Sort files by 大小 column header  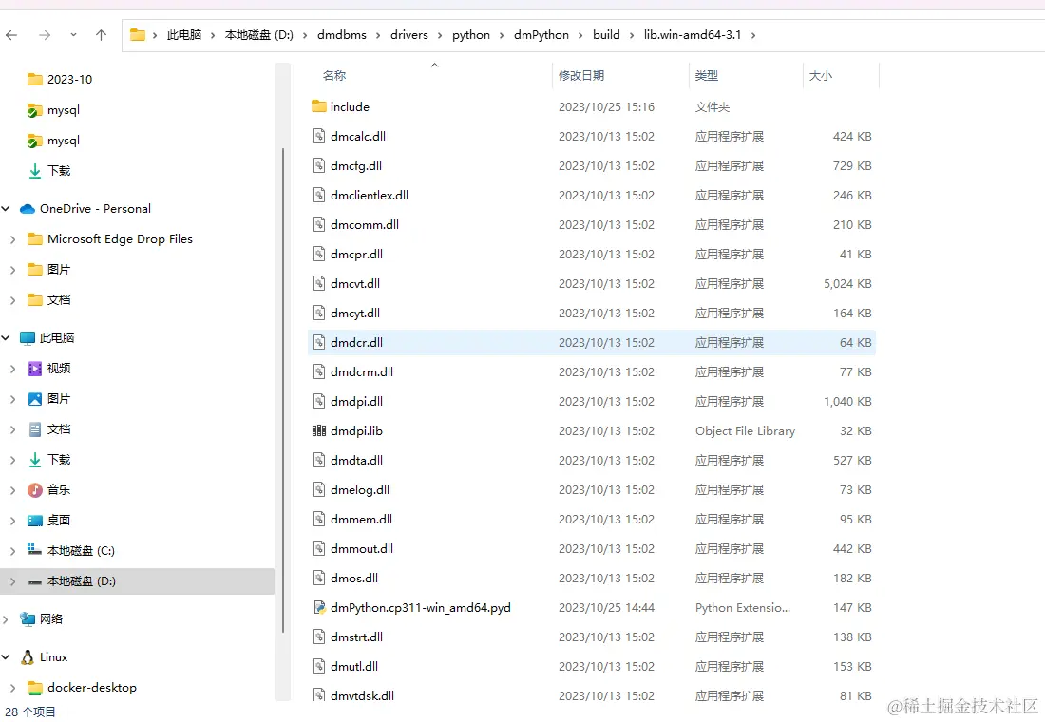pyautogui.click(x=821, y=76)
